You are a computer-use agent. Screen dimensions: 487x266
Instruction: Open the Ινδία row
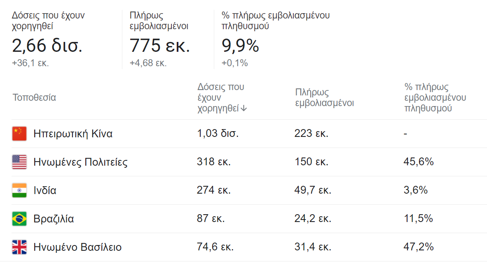[x=249, y=190]
